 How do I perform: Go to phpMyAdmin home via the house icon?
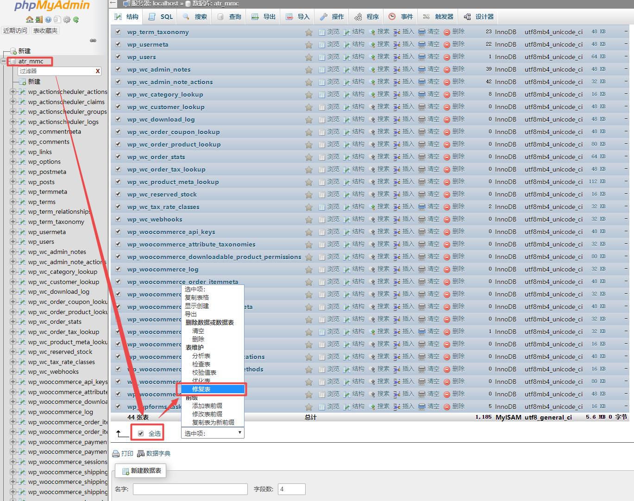tap(30, 19)
